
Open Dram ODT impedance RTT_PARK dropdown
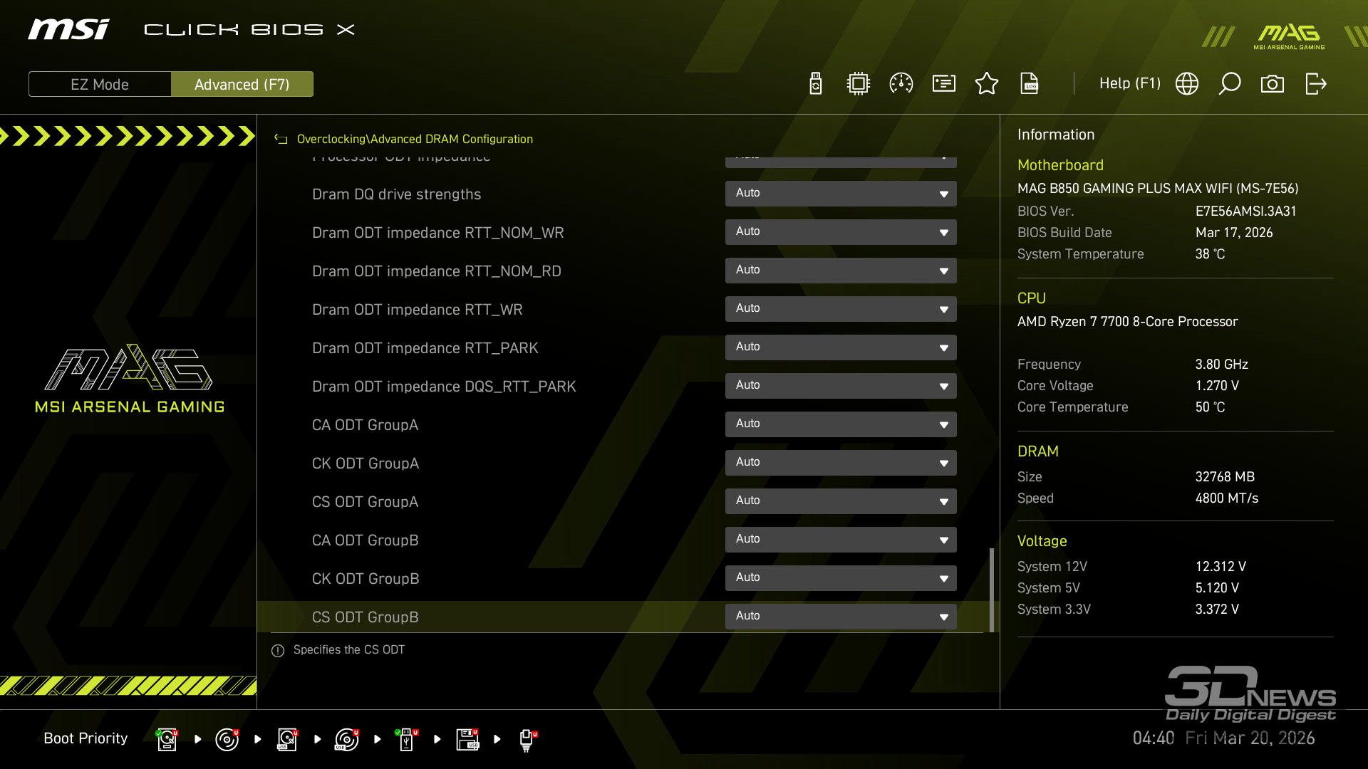click(x=841, y=347)
